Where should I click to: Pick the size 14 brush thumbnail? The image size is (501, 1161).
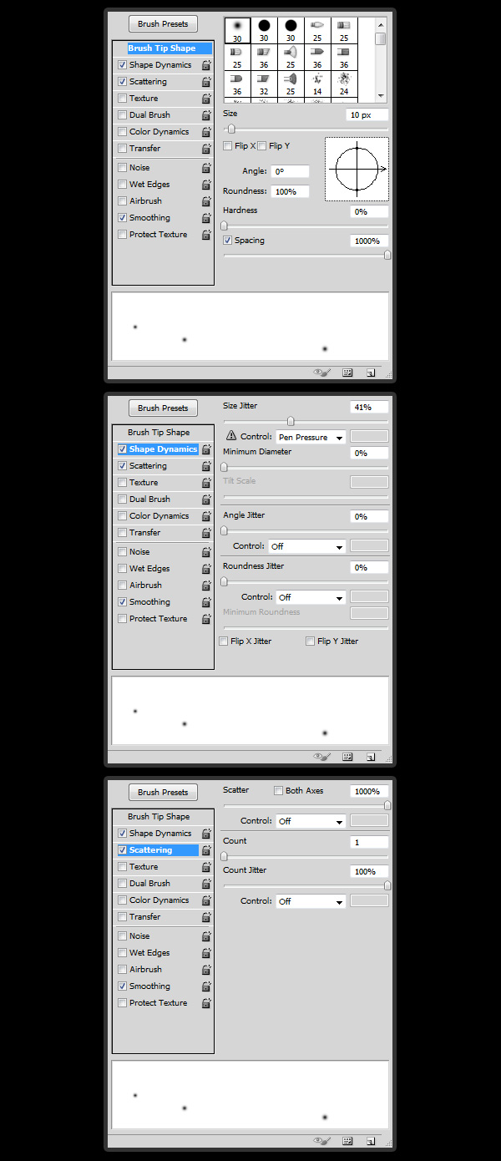click(317, 84)
